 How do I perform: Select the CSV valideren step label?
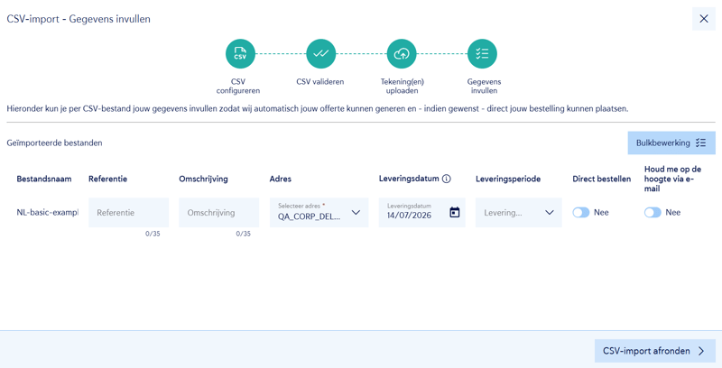tap(320, 82)
